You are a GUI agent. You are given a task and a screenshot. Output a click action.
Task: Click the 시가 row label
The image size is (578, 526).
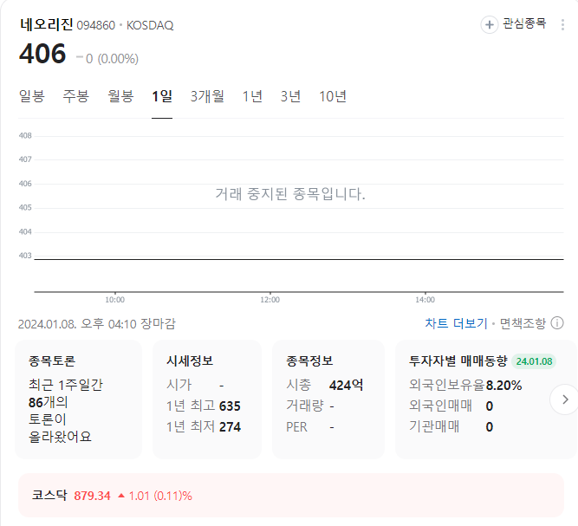[179, 386]
